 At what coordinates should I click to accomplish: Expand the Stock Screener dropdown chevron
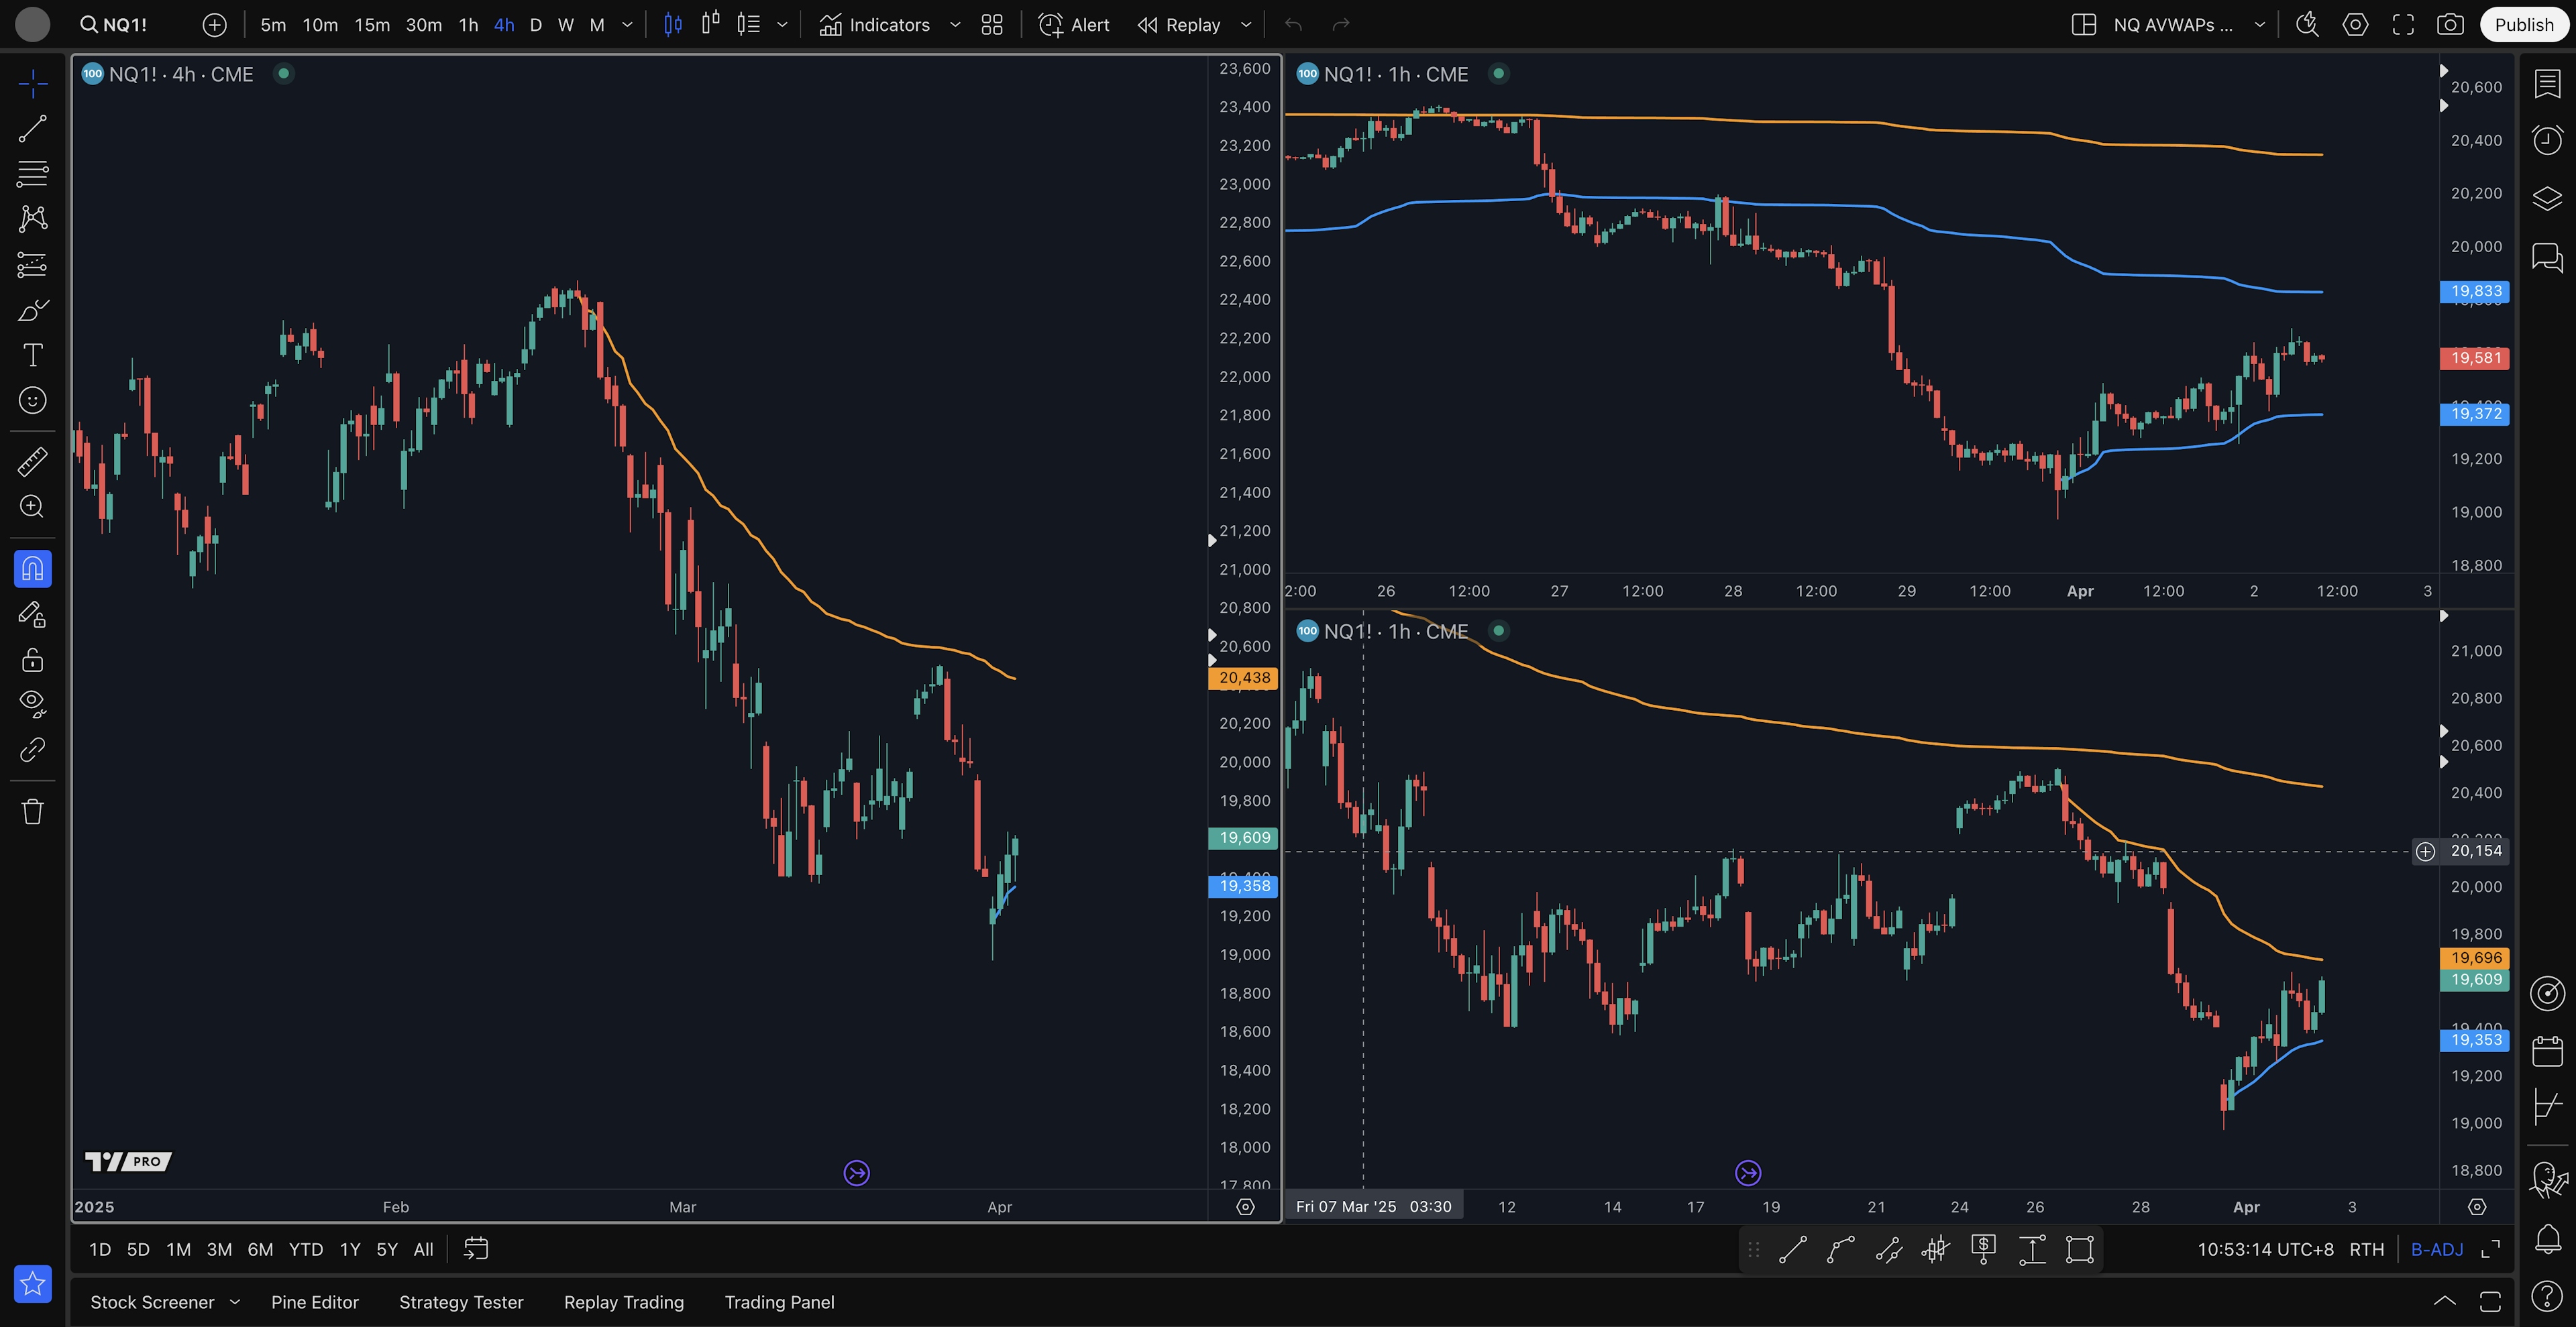235,1302
